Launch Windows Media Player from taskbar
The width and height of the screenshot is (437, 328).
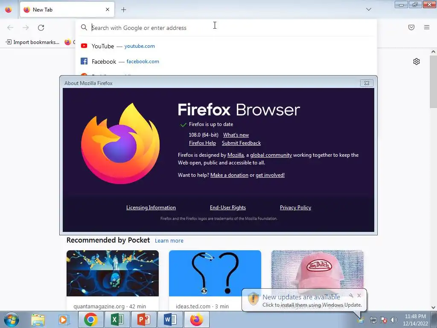pos(63,319)
